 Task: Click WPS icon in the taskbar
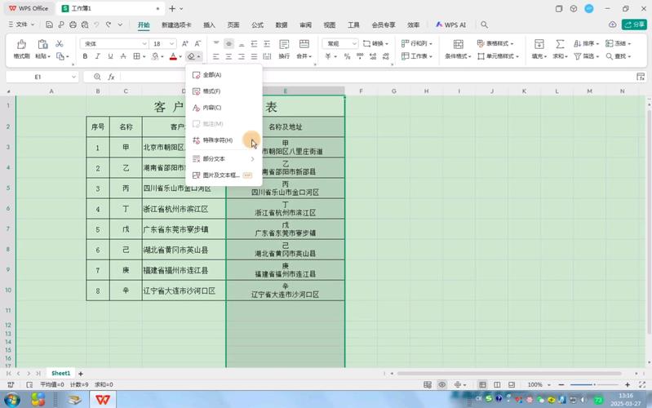103,400
